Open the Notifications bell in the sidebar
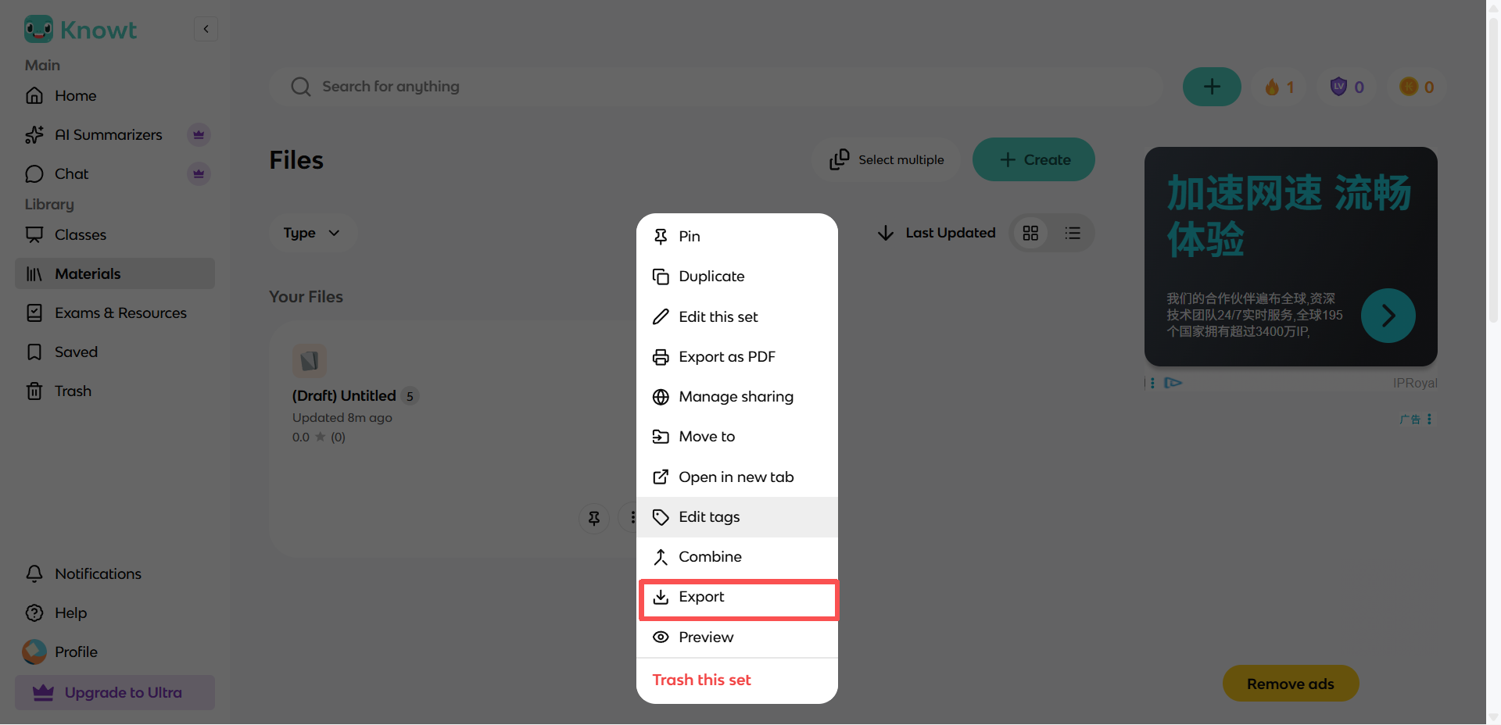Image resolution: width=1501 pixels, height=725 pixels. pos(83,573)
